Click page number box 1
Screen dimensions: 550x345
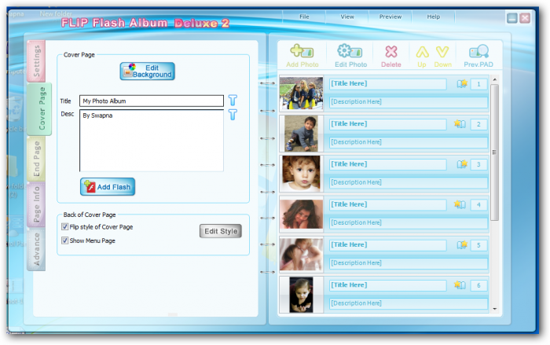(x=478, y=84)
